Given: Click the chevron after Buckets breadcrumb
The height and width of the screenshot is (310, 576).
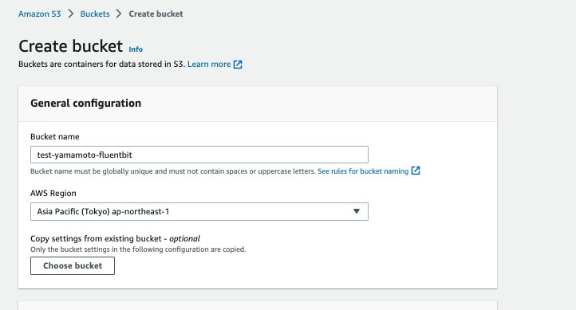Looking at the screenshot, I should [119, 14].
